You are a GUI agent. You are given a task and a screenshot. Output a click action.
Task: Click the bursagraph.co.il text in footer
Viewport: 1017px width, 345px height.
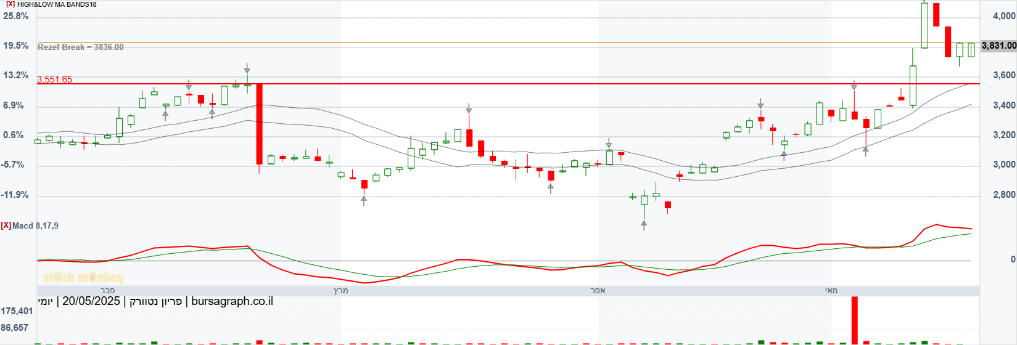click(x=232, y=301)
